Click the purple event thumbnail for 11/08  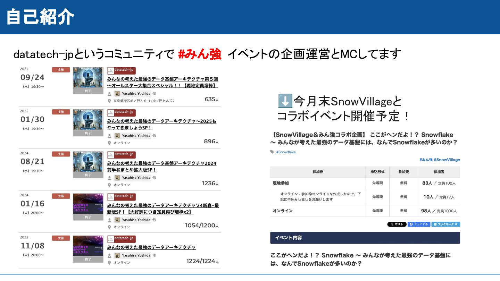point(88,246)
